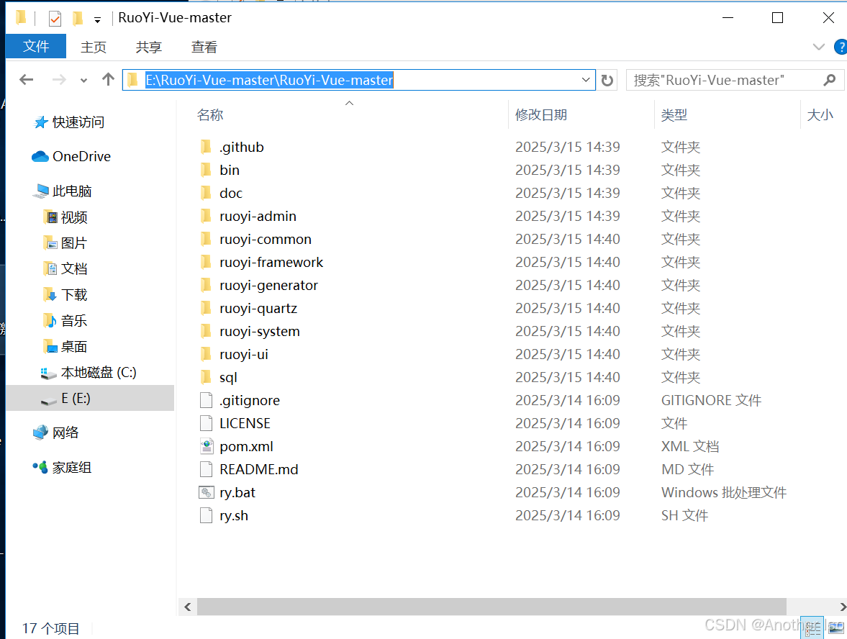Open 图片 in the navigation pane
Viewport: 847px width, 639px height.
(65, 243)
